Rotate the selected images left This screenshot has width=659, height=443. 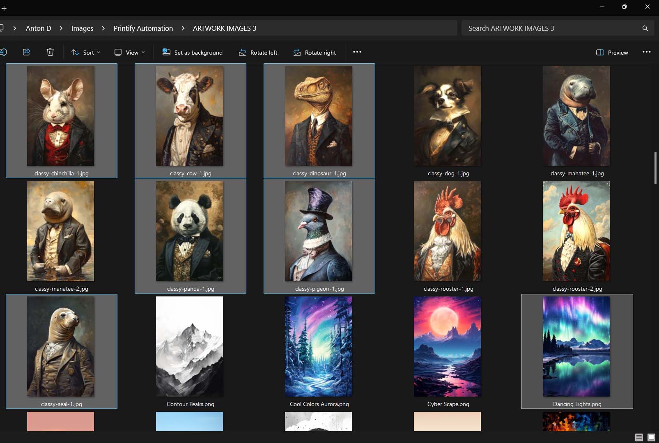point(257,52)
